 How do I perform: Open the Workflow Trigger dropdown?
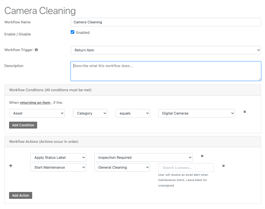166,50
